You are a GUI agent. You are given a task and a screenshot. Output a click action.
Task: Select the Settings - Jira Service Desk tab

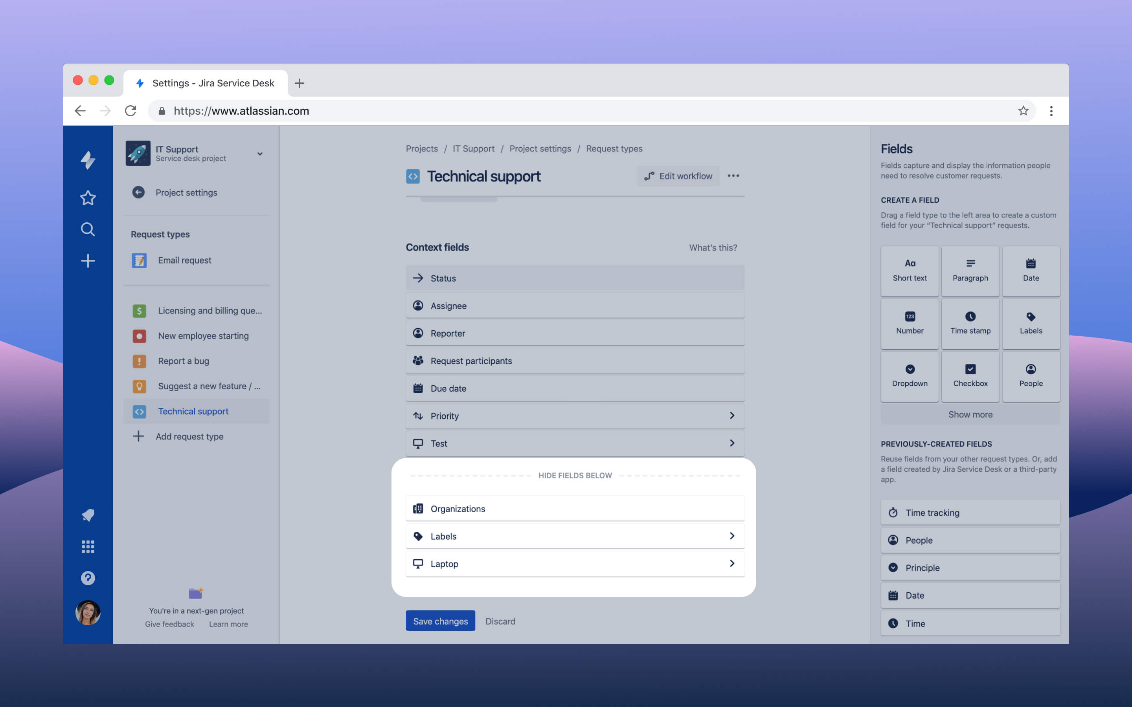tap(206, 83)
